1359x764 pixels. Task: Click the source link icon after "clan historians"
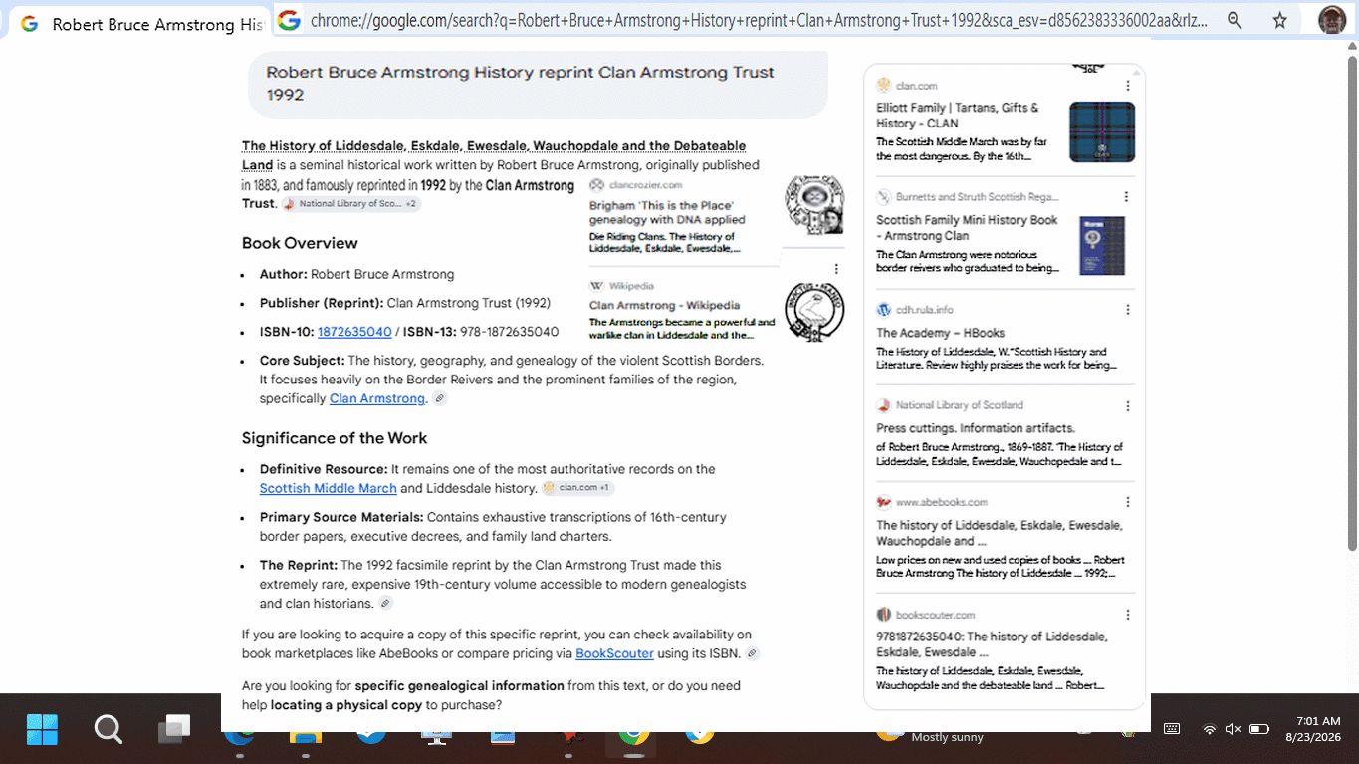[386, 604]
